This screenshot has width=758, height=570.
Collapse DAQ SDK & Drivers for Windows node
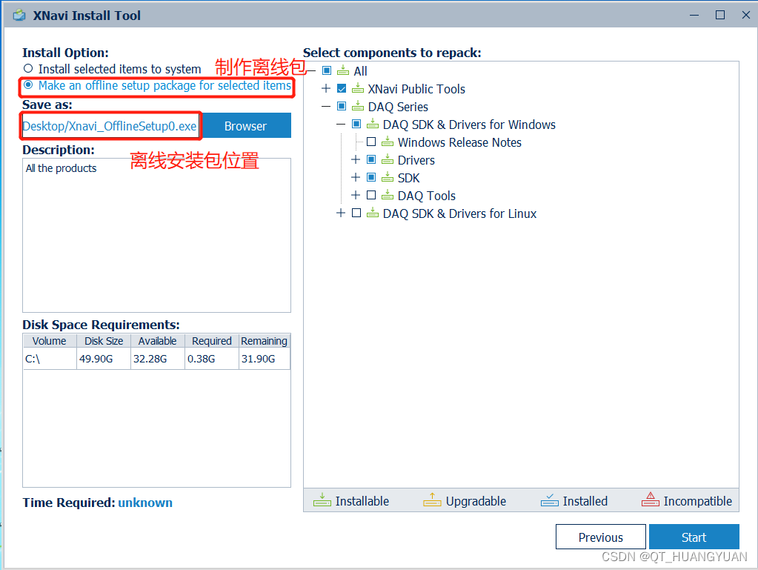pos(341,125)
